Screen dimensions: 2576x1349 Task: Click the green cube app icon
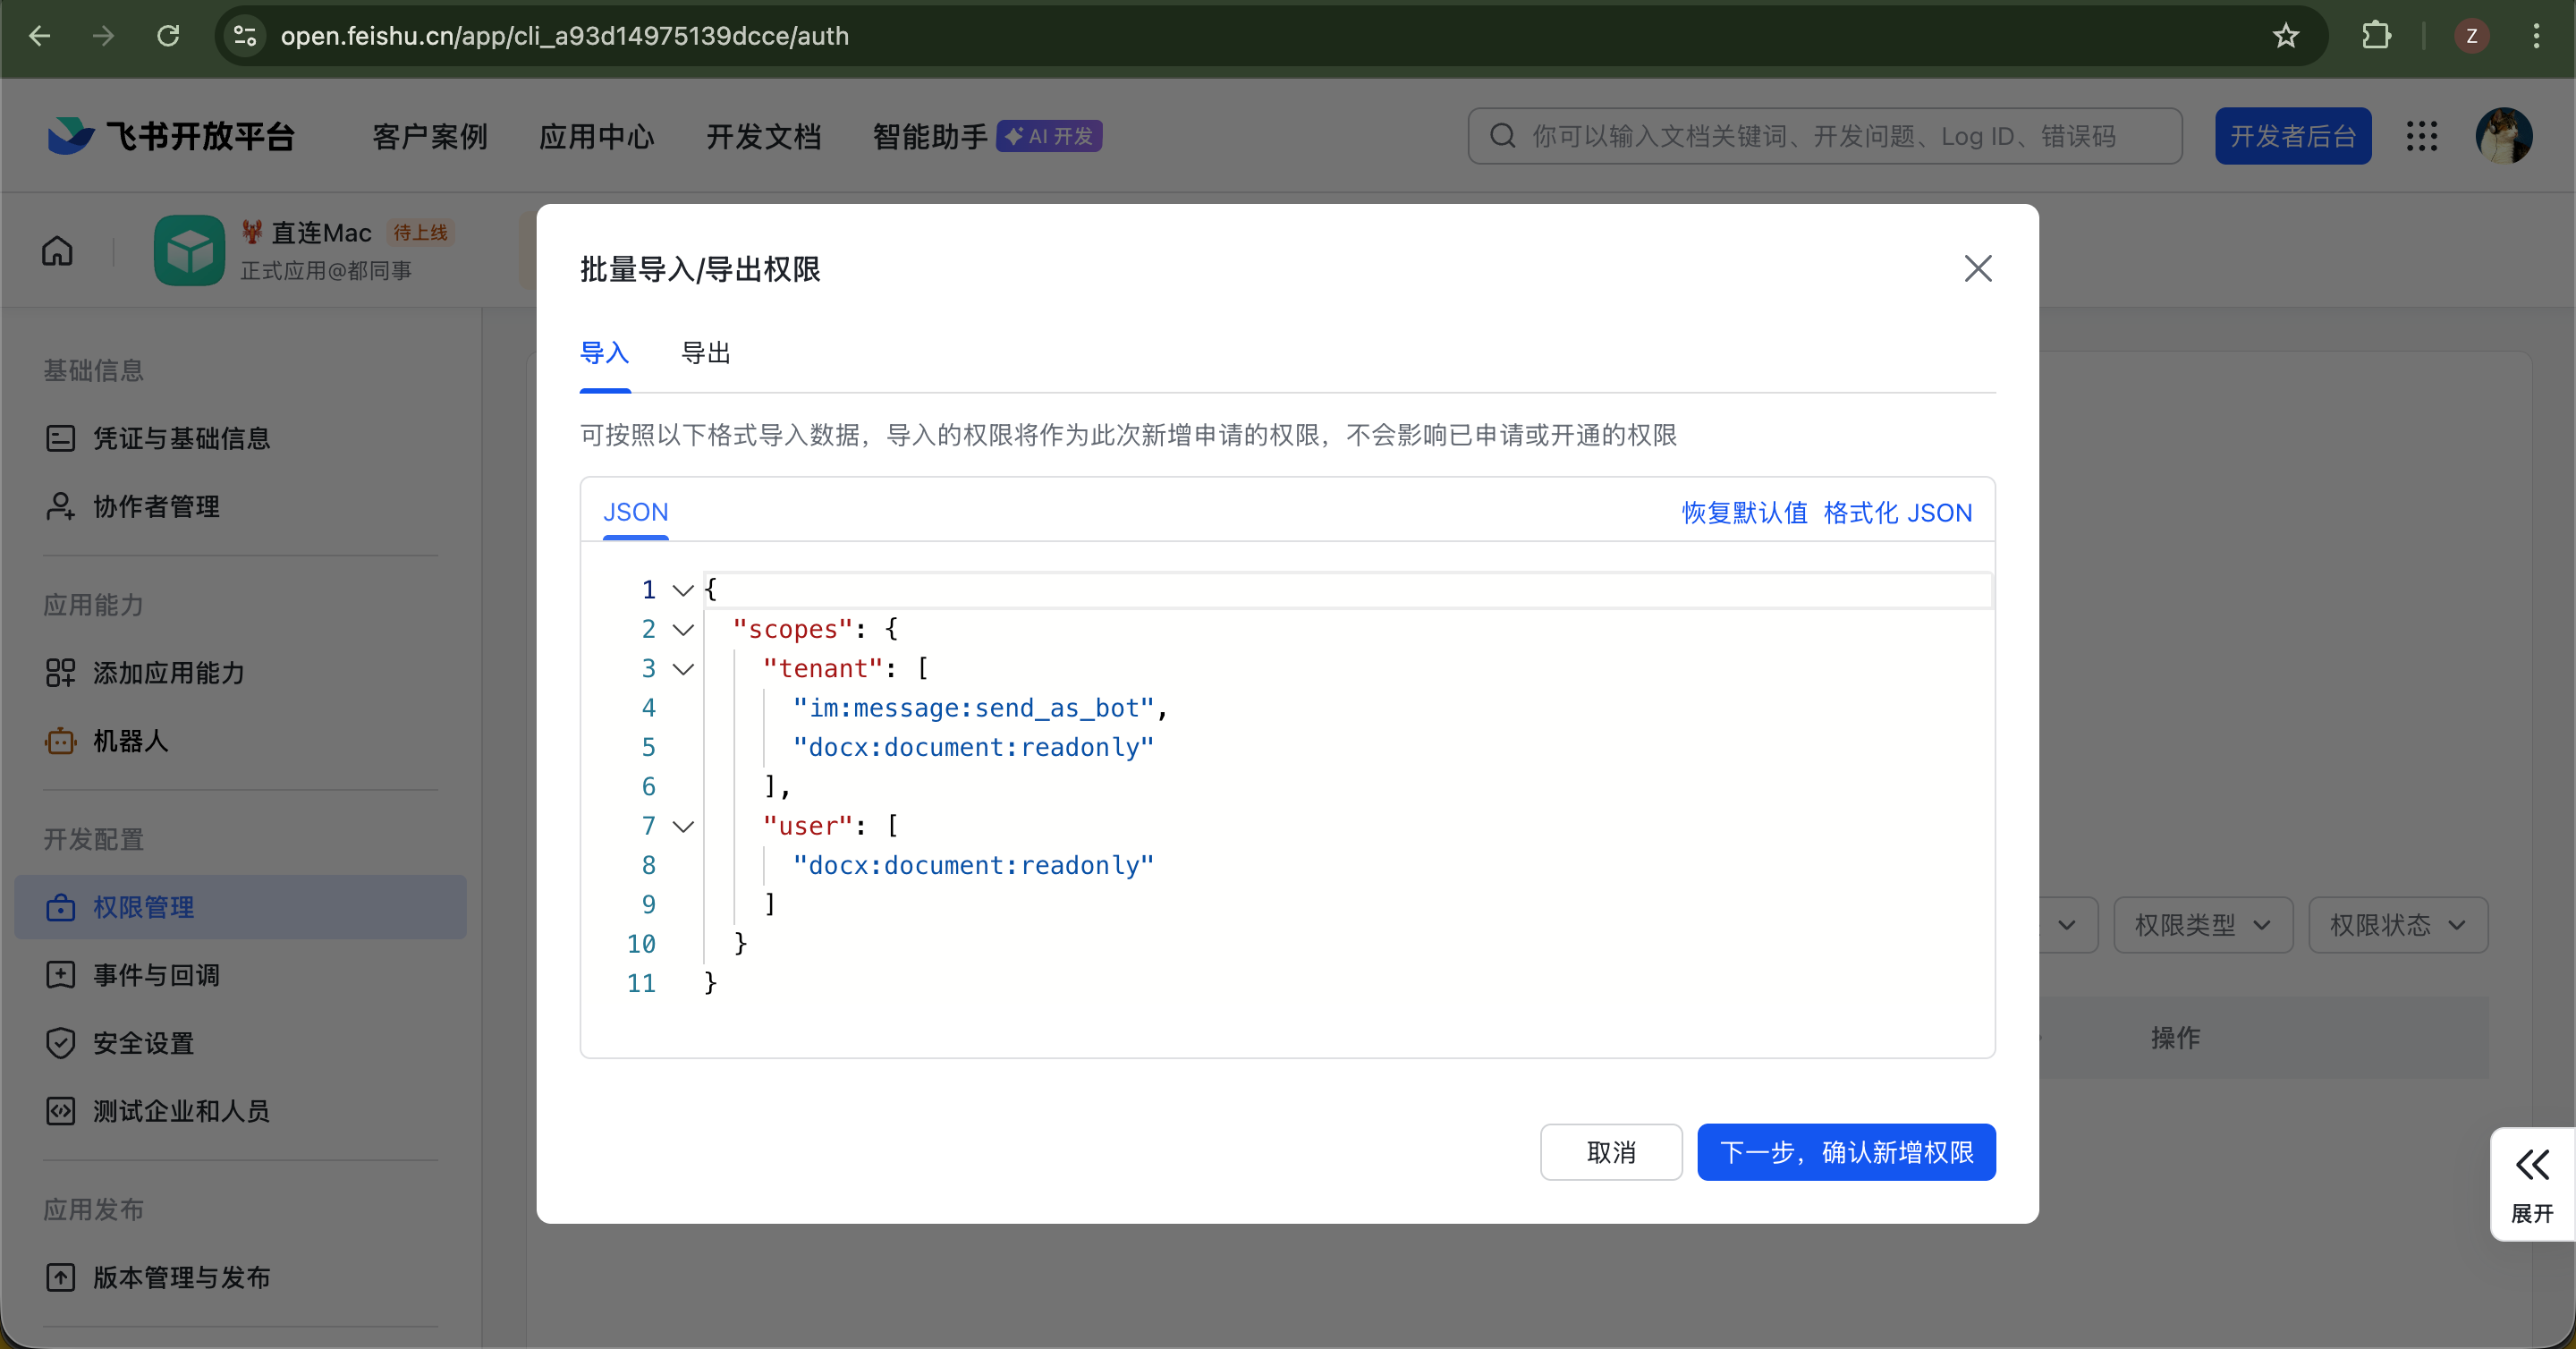(189, 250)
